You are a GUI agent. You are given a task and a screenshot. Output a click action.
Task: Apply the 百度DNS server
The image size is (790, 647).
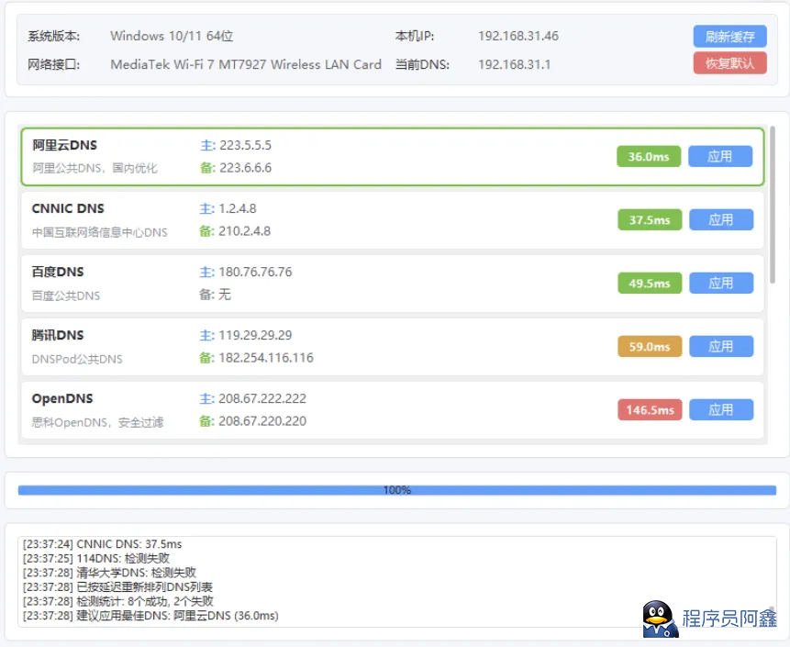coord(720,284)
